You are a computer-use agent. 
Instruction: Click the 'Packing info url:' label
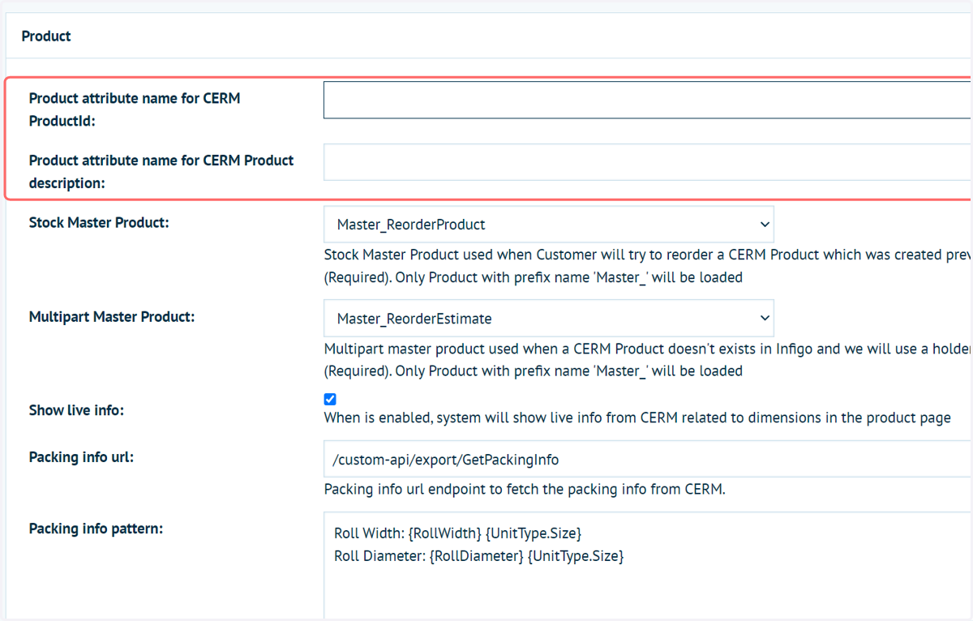[81, 457]
